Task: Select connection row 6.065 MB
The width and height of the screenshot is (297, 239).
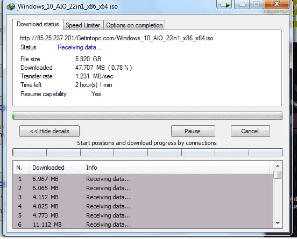Action: click(143, 188)
